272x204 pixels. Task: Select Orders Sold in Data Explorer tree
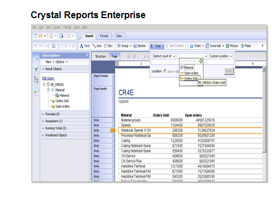(62, 101)
